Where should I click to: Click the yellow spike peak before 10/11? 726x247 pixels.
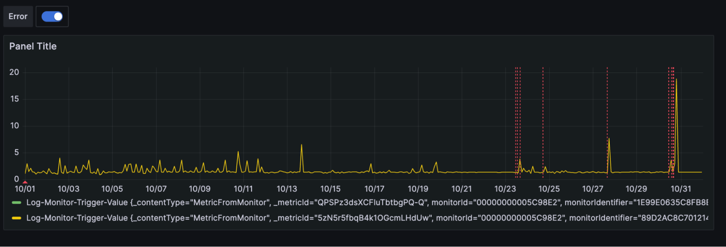pos(238,152)
